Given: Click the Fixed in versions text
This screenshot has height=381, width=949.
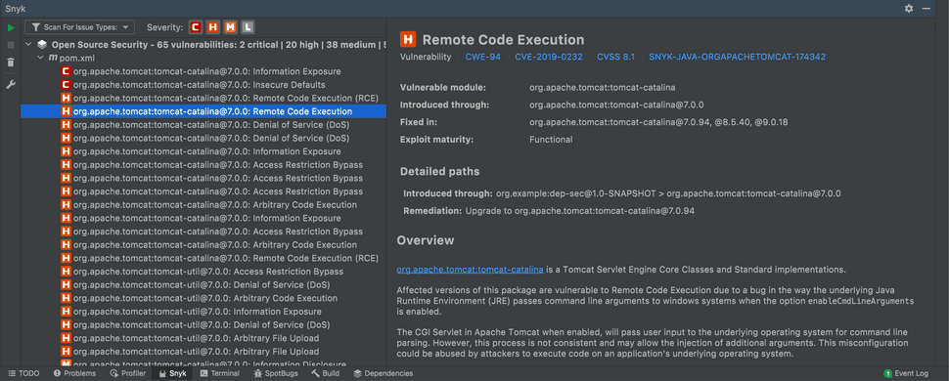Looking at the screenshot, I should pyautogui.click(x=657, y=122).
